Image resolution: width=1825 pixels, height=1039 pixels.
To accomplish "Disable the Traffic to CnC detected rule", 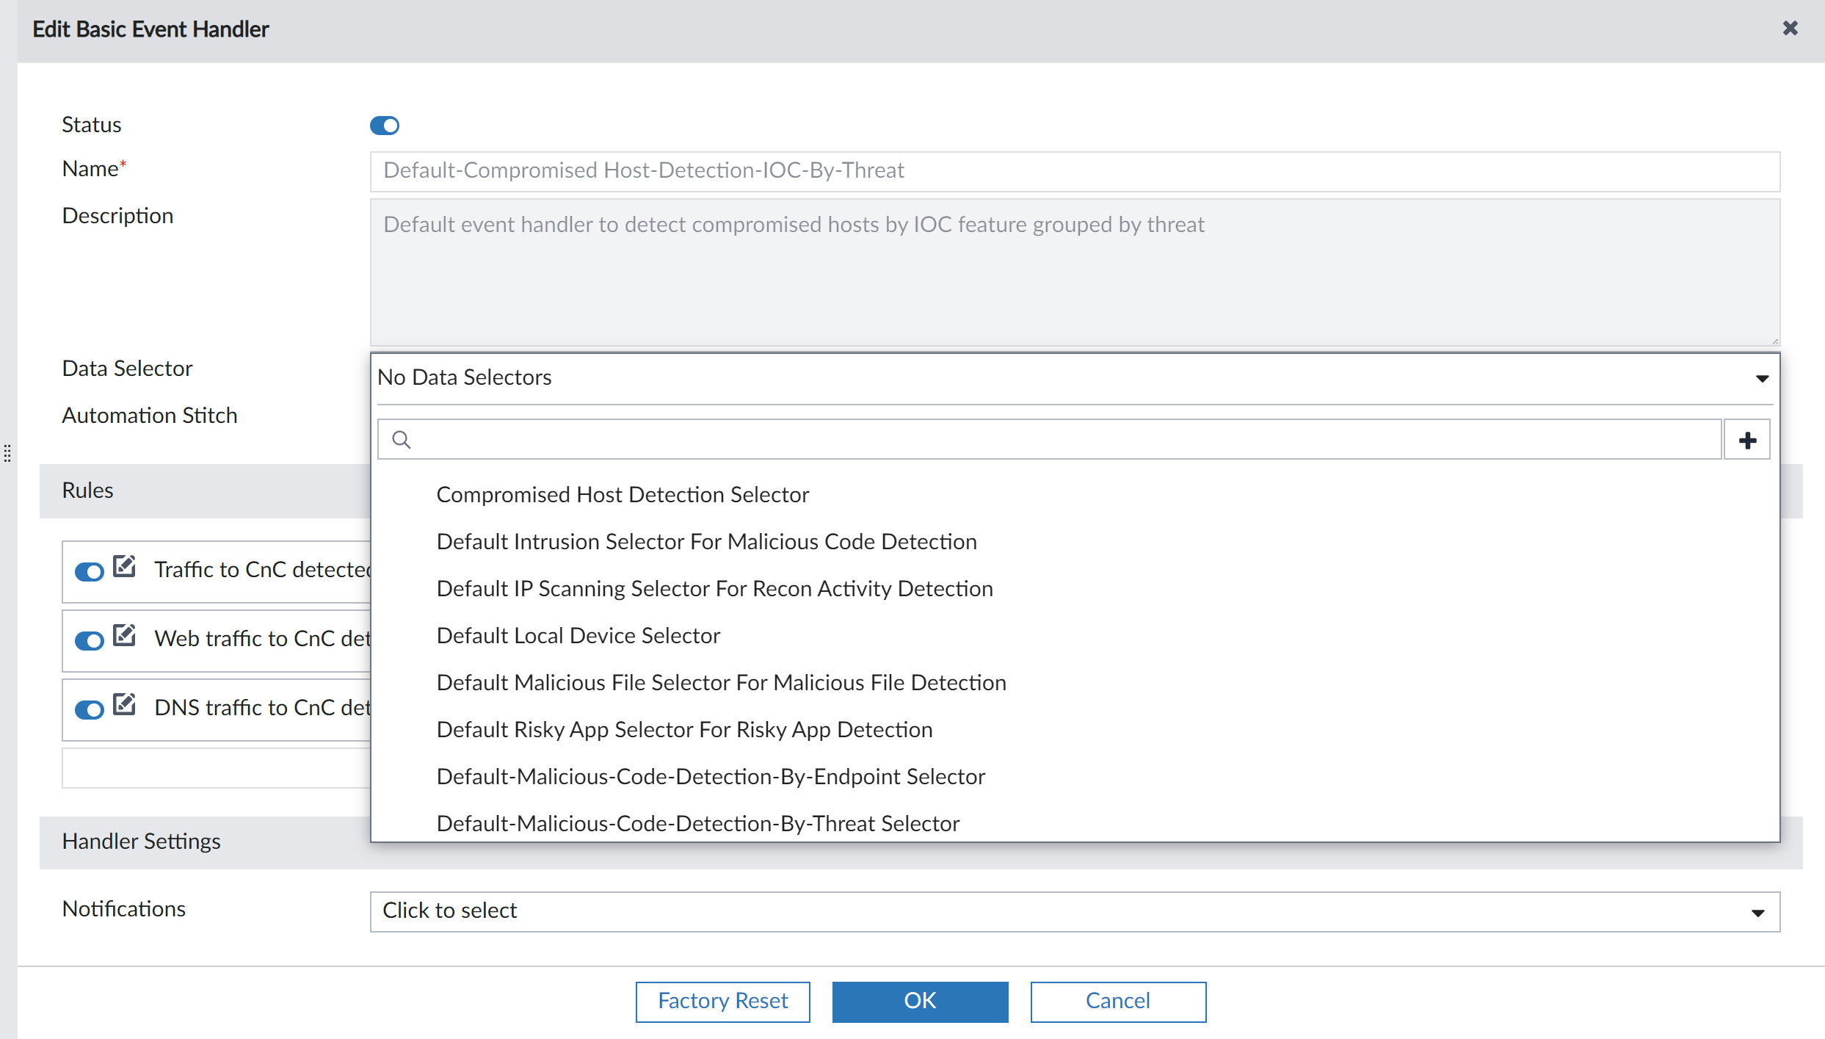I will 89,572.
